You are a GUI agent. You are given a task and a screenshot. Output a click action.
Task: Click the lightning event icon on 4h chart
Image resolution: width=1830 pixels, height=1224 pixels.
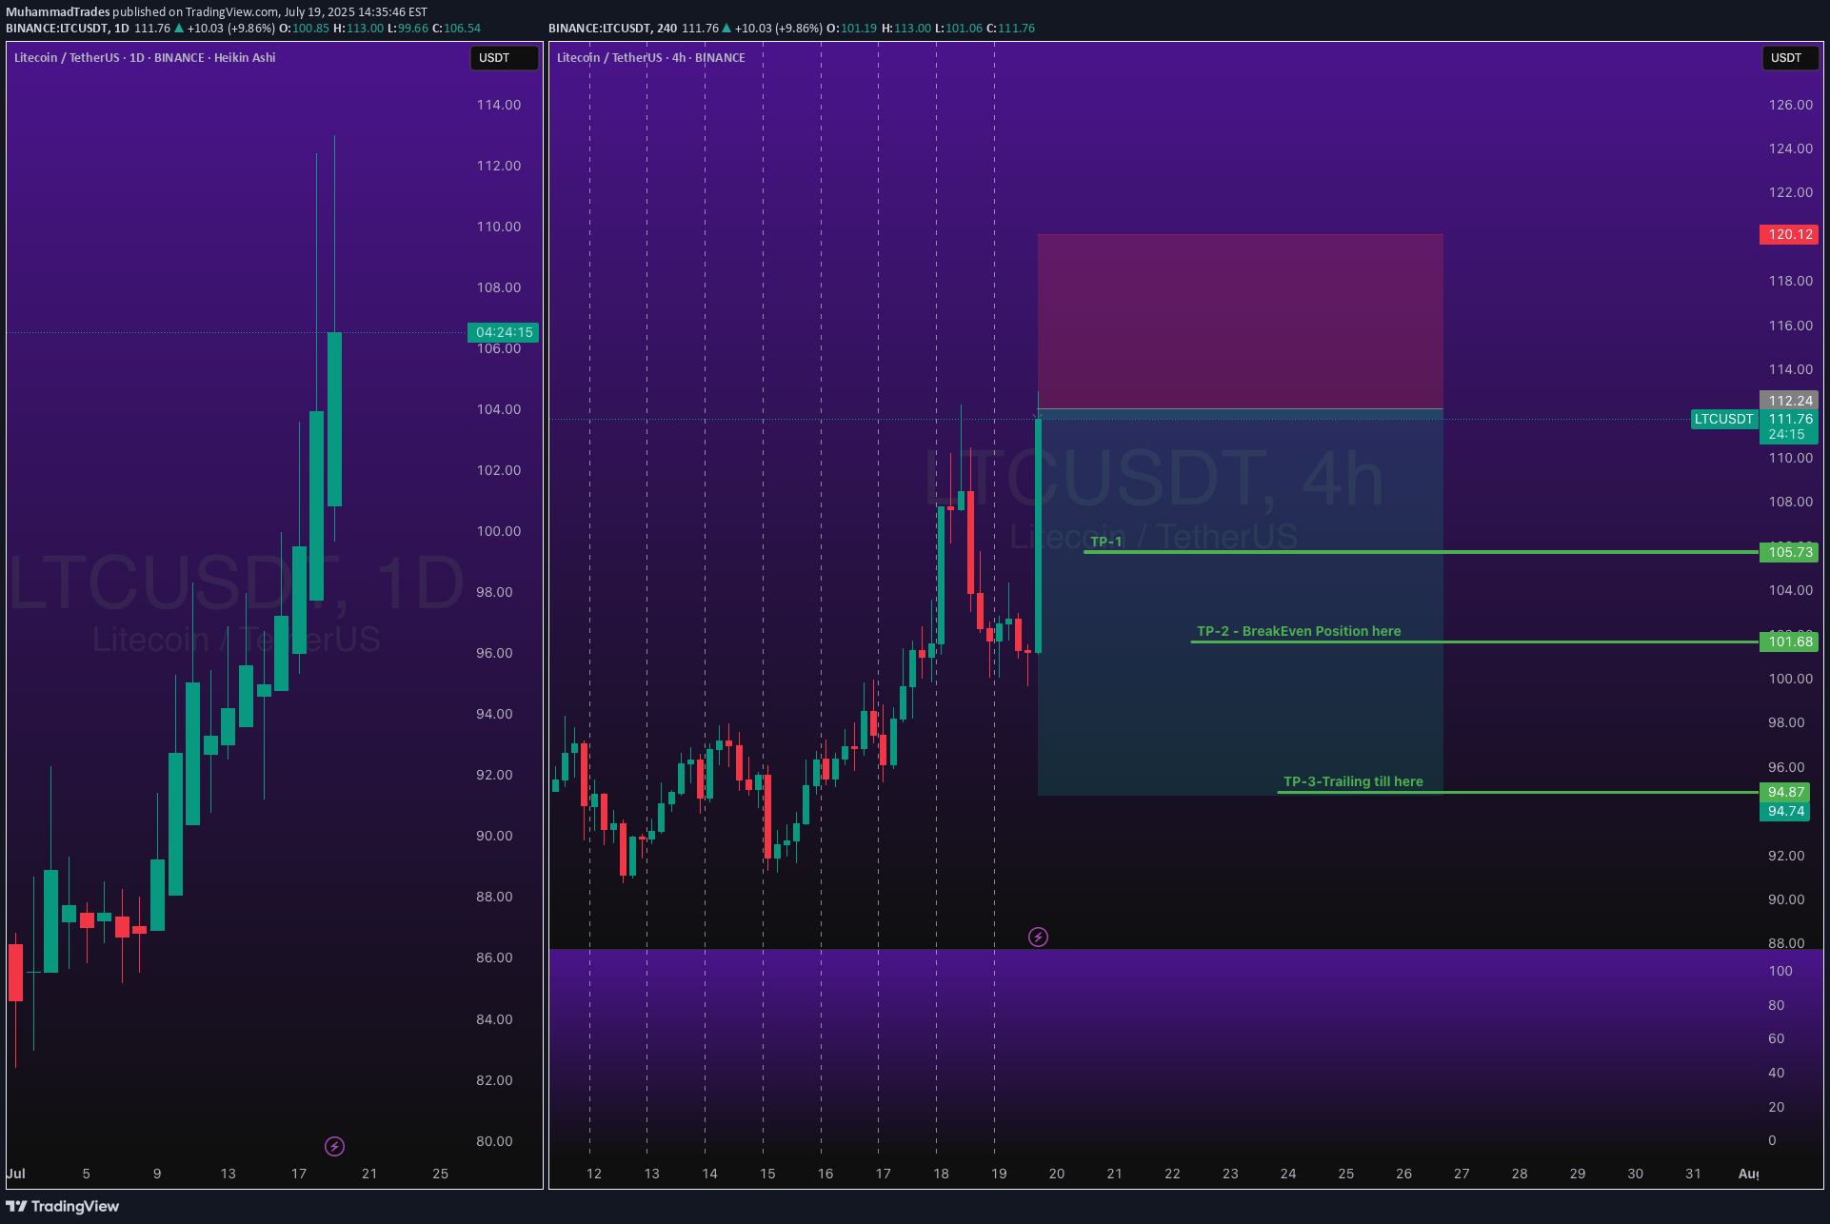(x=1038, y=938)
